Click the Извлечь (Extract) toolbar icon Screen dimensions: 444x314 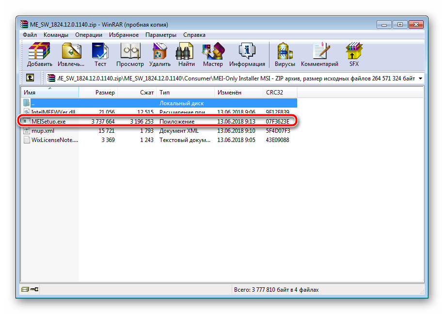coord(72,54)
